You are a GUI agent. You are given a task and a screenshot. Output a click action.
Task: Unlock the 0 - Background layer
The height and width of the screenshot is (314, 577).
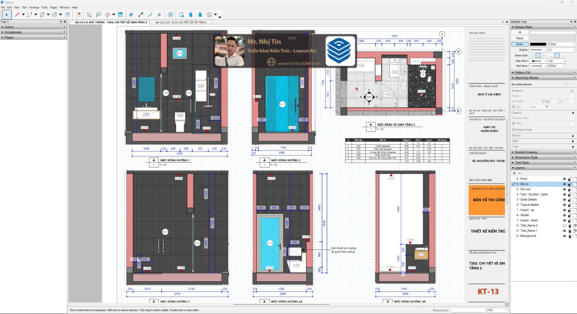point(570,236)
